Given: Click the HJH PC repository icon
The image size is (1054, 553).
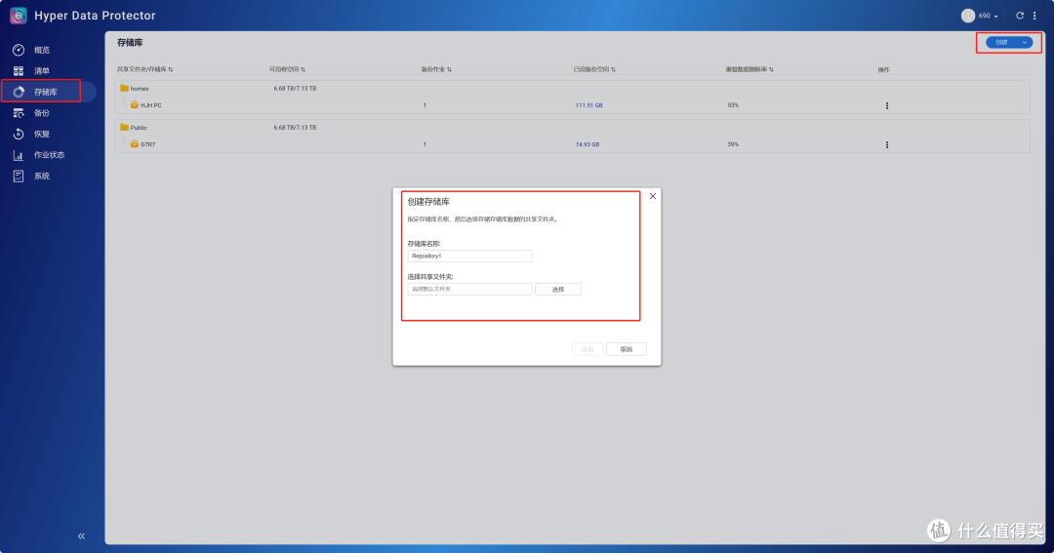Looking at the screenshot, I should pos(135,104).
